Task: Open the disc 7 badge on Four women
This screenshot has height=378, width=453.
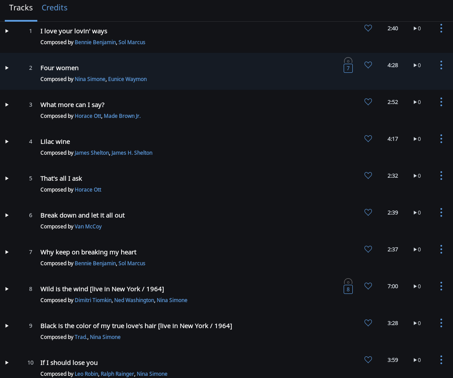Action: pyautogui.click(x=348, y=65)
